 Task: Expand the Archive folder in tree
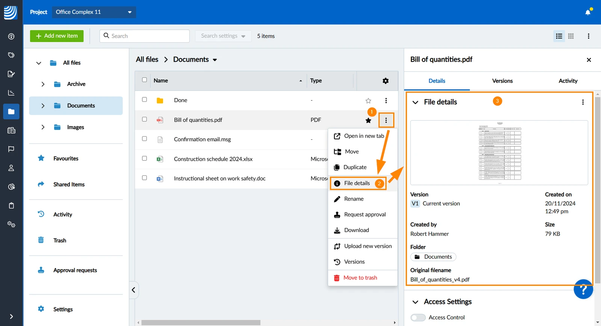point(43,84)
